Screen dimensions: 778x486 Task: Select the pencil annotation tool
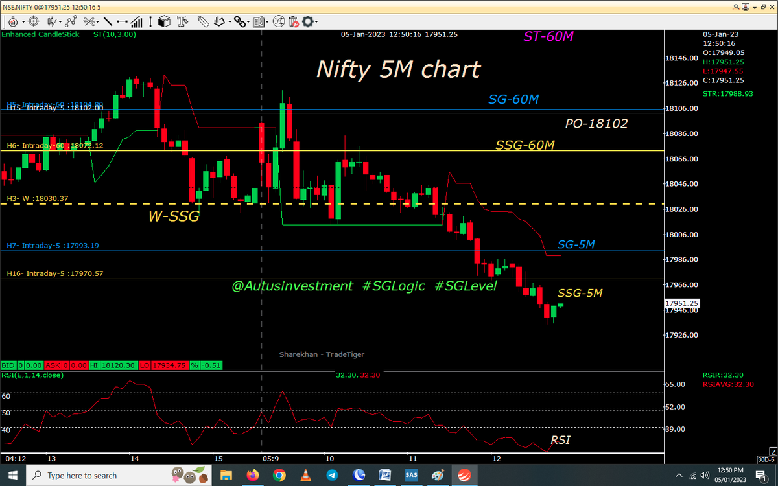click(202, 21)
